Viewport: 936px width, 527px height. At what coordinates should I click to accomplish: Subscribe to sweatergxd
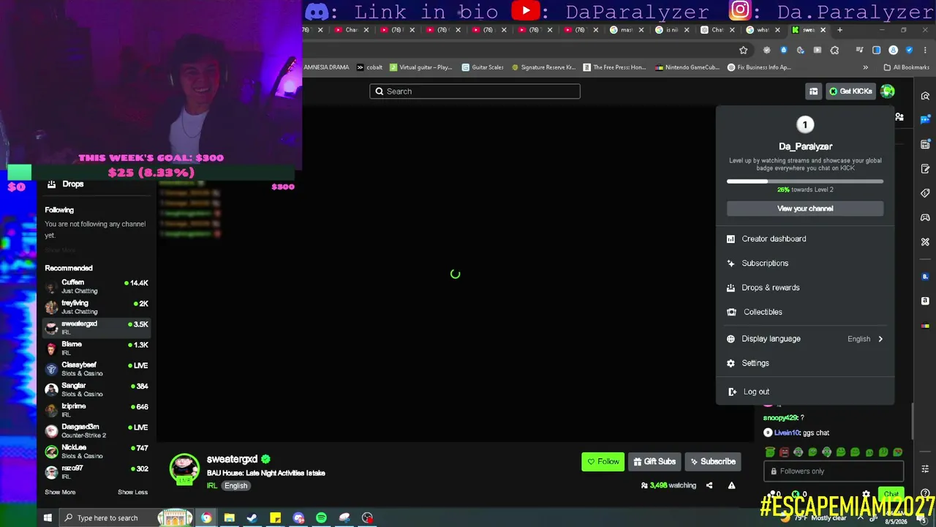pos(712,462)
